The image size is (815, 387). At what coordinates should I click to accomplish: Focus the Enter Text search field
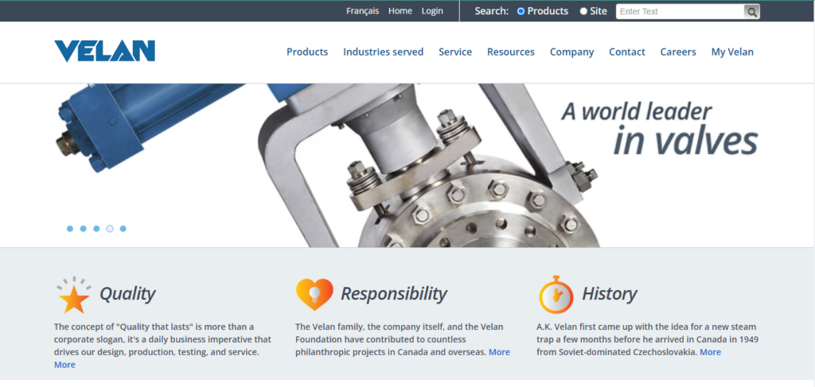[680, 11]
